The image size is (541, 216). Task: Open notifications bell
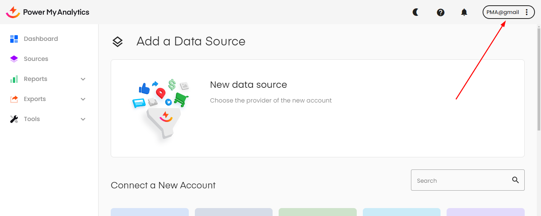pos(464,12)
